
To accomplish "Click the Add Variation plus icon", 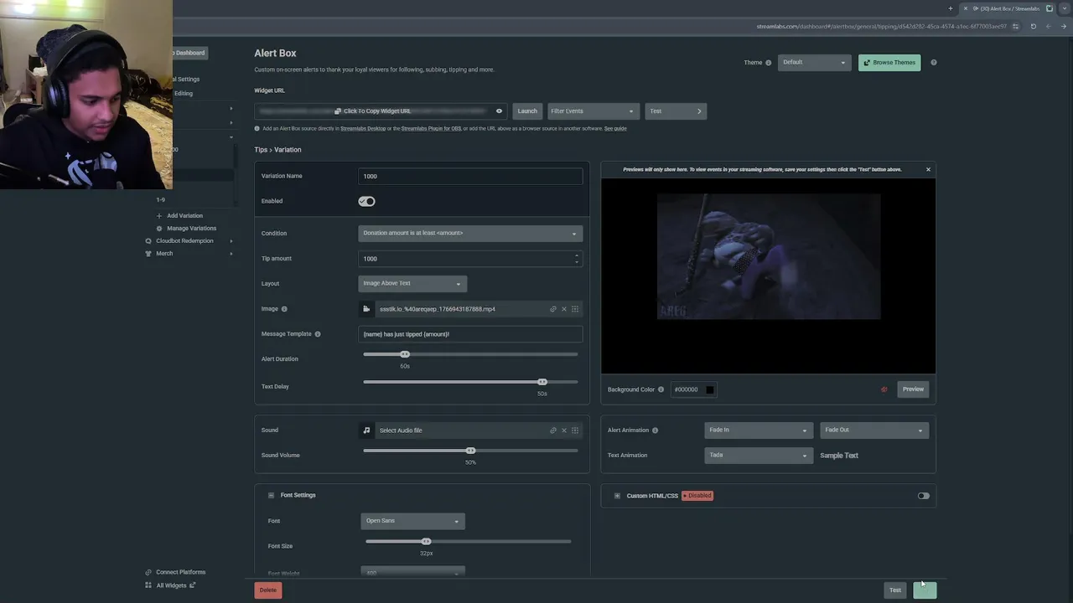I will click(x=159, y=216).
